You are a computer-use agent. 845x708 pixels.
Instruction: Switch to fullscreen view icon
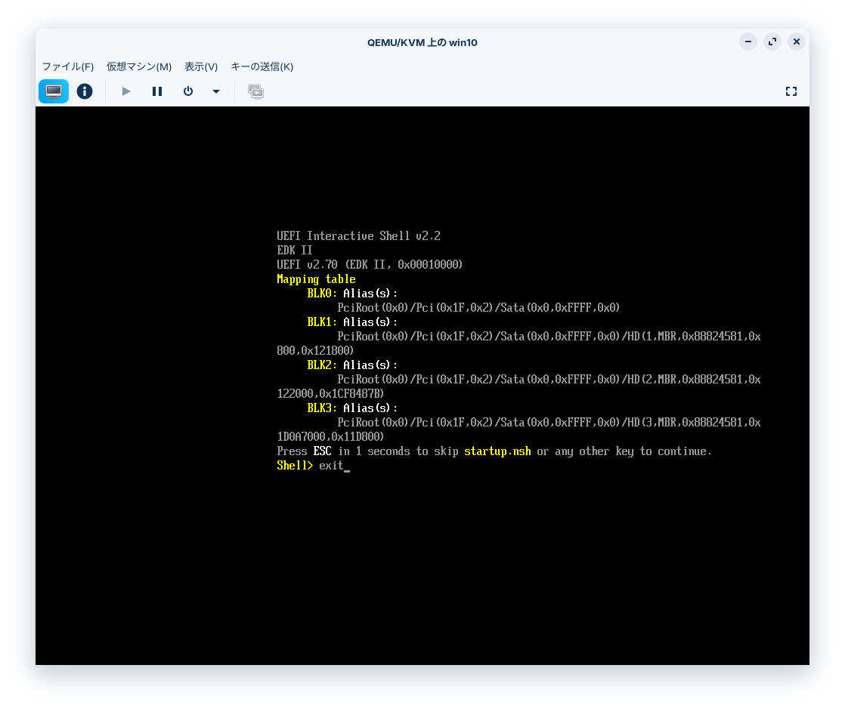tap(791, 91)
